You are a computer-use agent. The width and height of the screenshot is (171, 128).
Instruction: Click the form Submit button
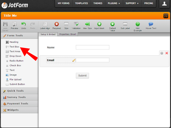(x=82, y=75)
